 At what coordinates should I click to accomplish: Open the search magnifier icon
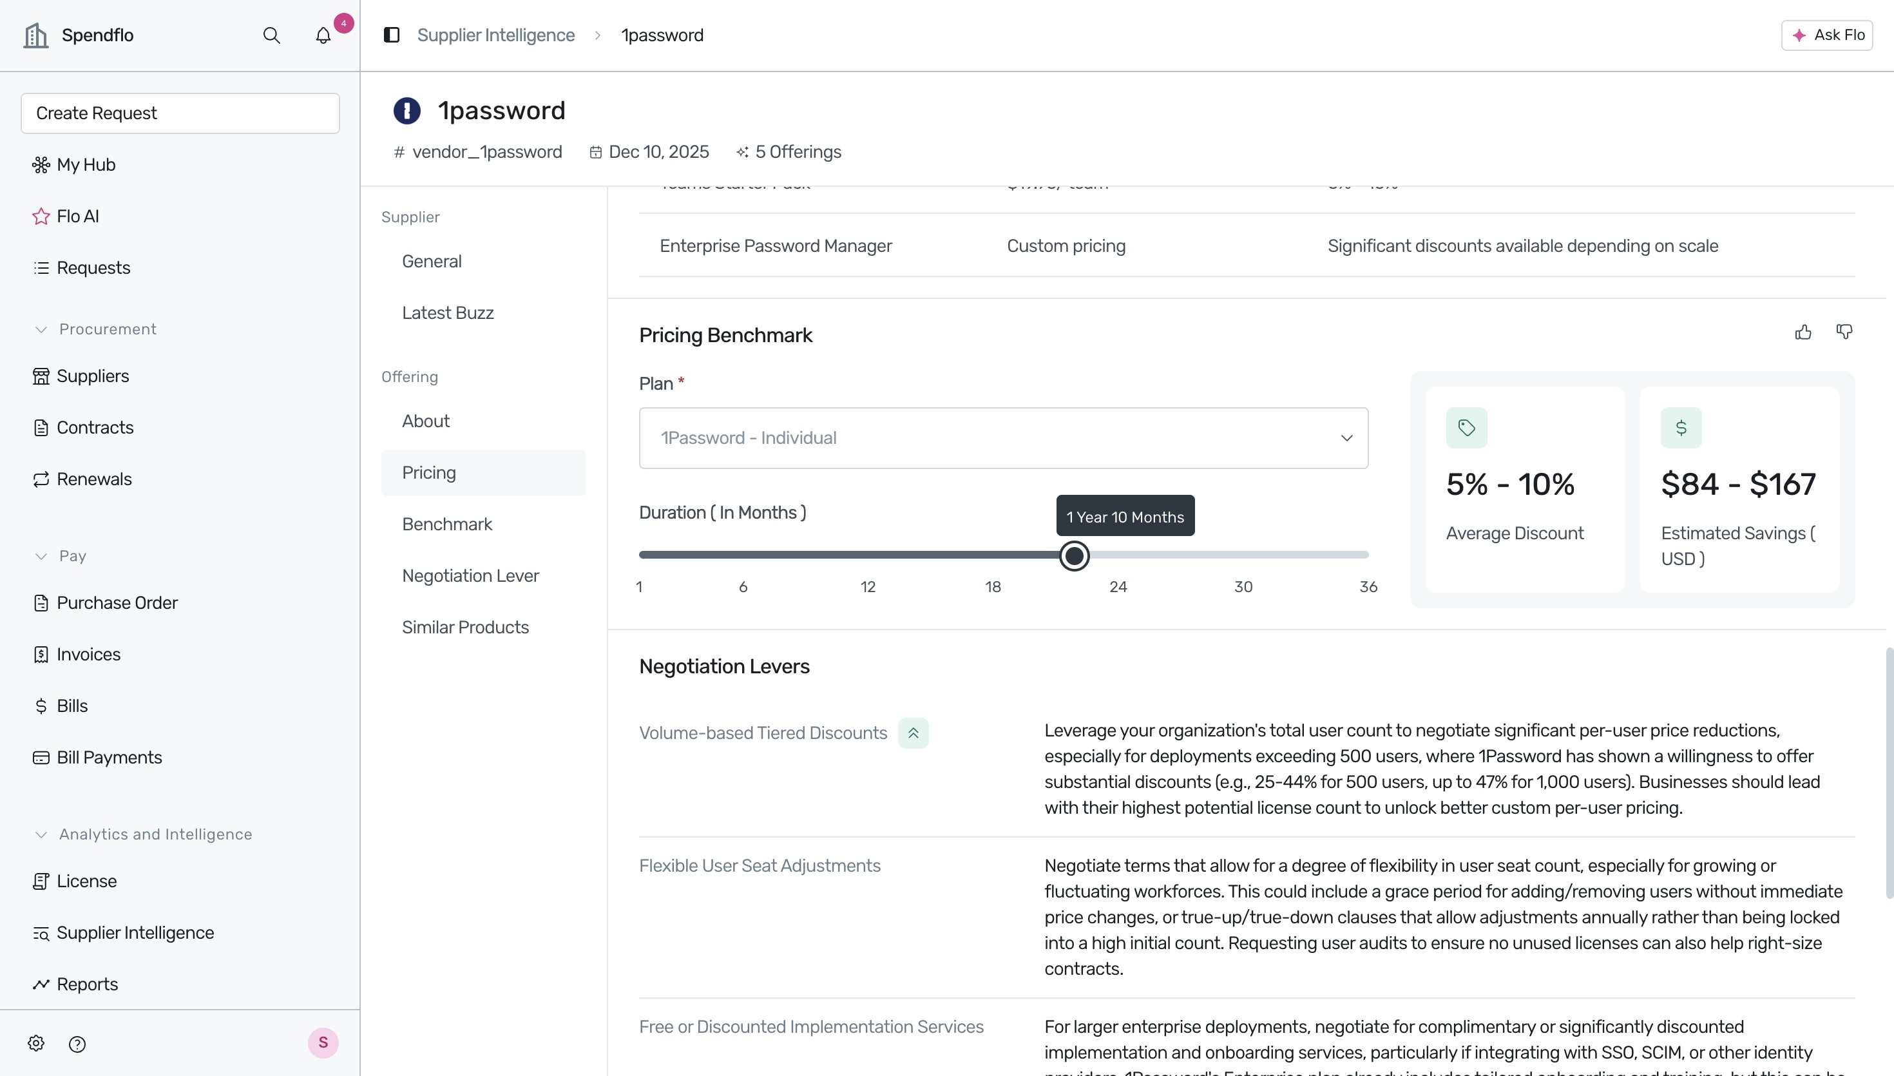[271, 35]
